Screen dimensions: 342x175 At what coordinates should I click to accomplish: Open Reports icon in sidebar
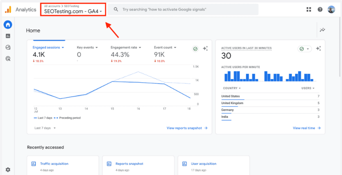(x=8, y=36)
